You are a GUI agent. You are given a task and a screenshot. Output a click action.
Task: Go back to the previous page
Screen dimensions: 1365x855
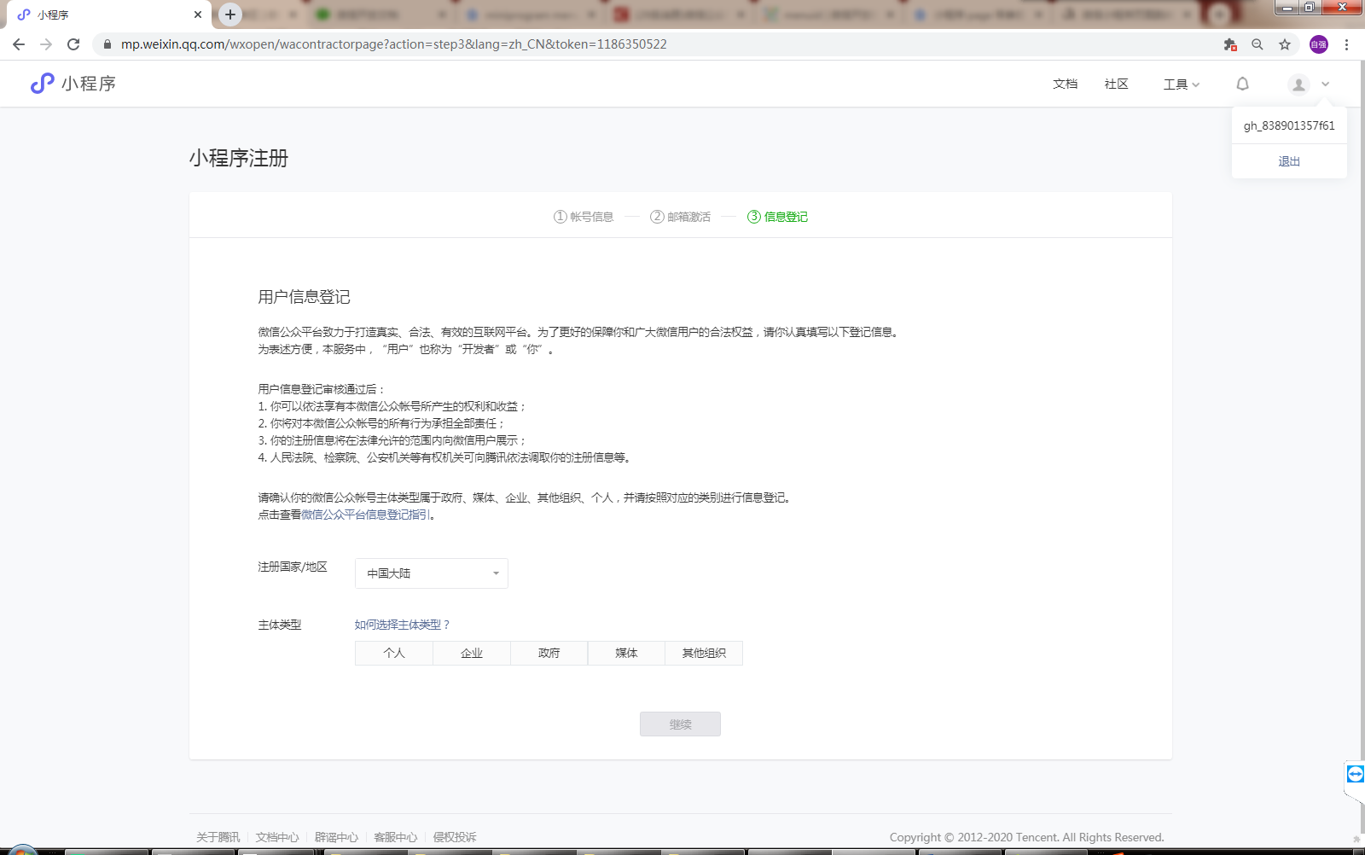coord(19,44)
